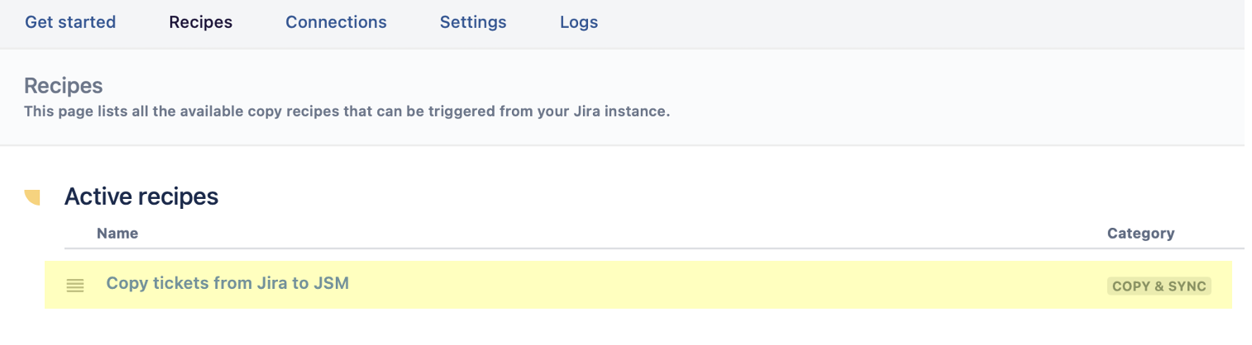The image size is (1252, 345).
Task: Switch to the Connections tab
Action: pyautogui.click(x=336, y=22)
